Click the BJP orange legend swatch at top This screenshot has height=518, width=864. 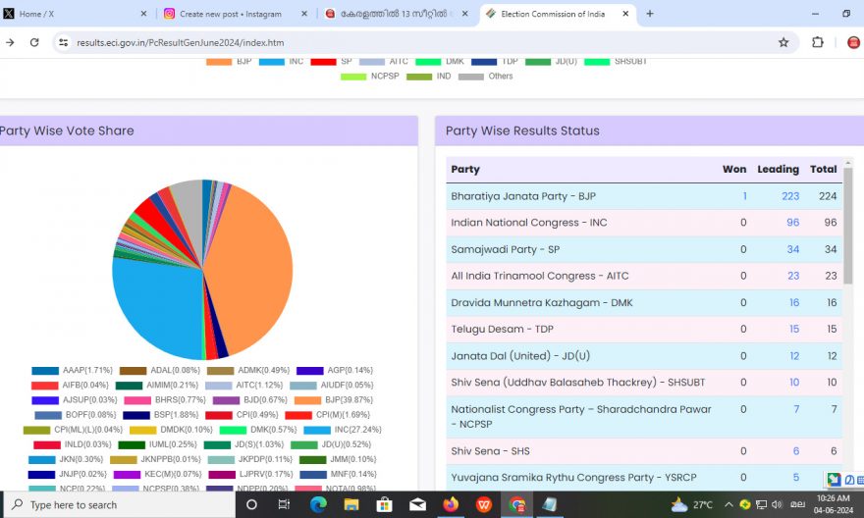219,62
